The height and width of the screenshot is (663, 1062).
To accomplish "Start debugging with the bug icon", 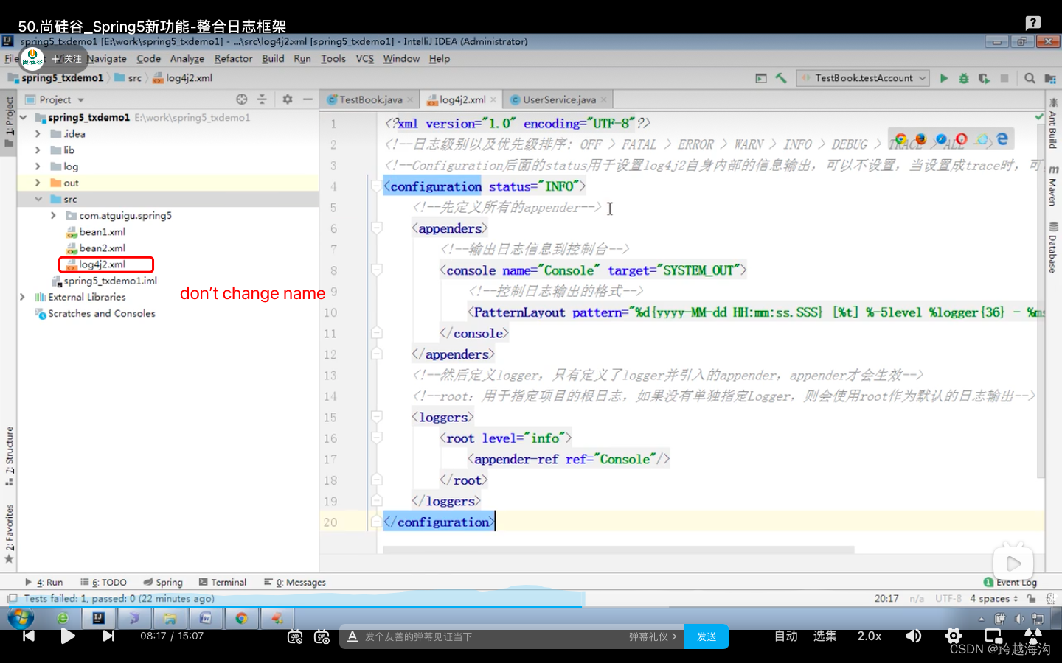I will tap(964, 78).
